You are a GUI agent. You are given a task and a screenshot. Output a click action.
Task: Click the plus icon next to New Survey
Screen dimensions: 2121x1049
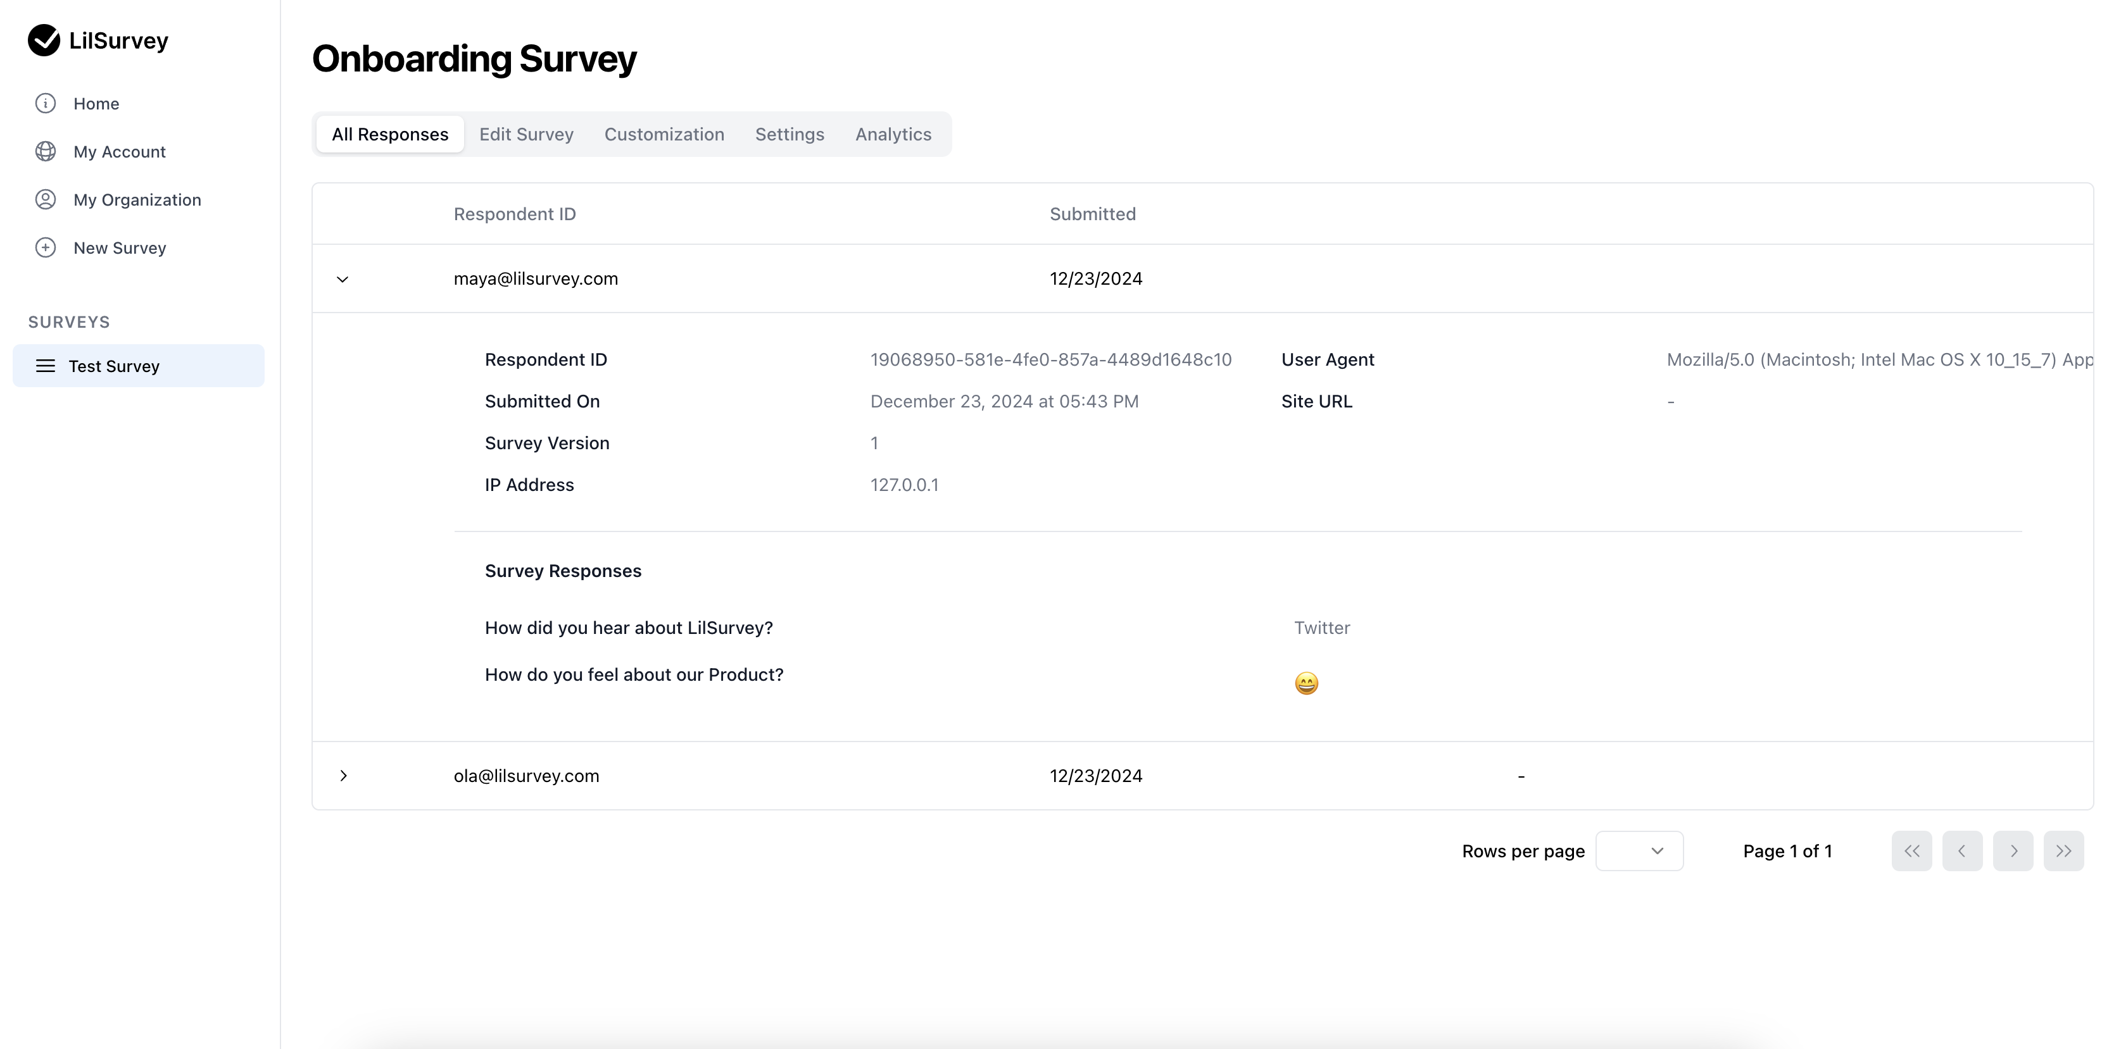tap(44, 247)
